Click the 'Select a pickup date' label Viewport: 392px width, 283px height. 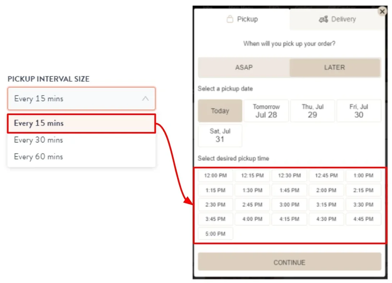click(225, 89)
